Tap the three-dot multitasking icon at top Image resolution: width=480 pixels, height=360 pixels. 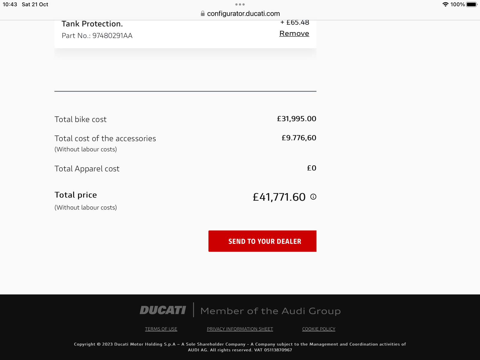[240, 4]
